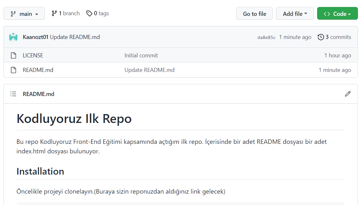
Task: Open README.md in the file list
Action: tap(38, 70)
